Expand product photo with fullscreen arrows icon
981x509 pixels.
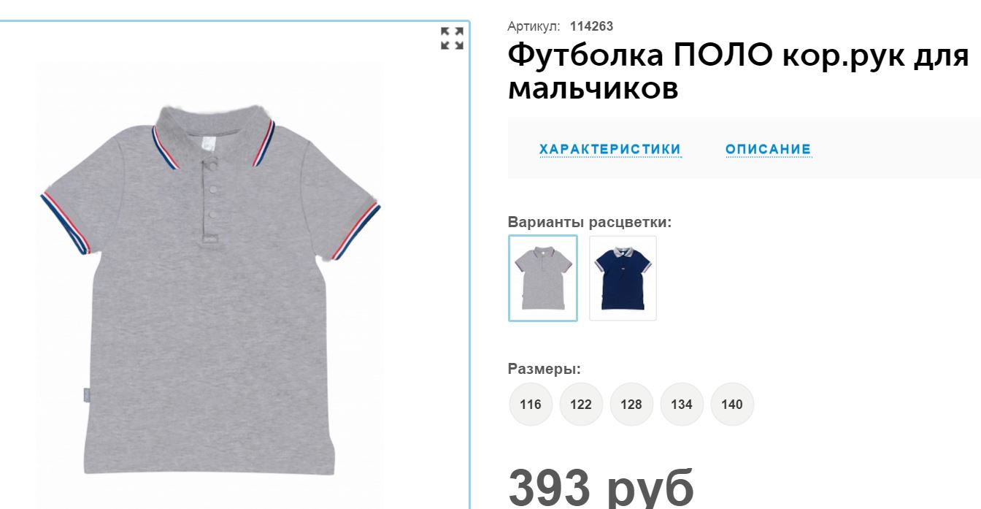click(x=452, y=39)
